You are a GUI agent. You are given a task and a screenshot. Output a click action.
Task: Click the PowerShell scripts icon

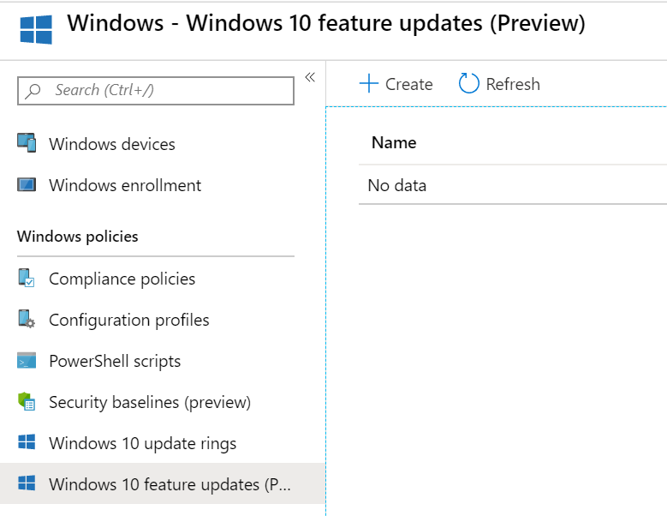[27, 361]
